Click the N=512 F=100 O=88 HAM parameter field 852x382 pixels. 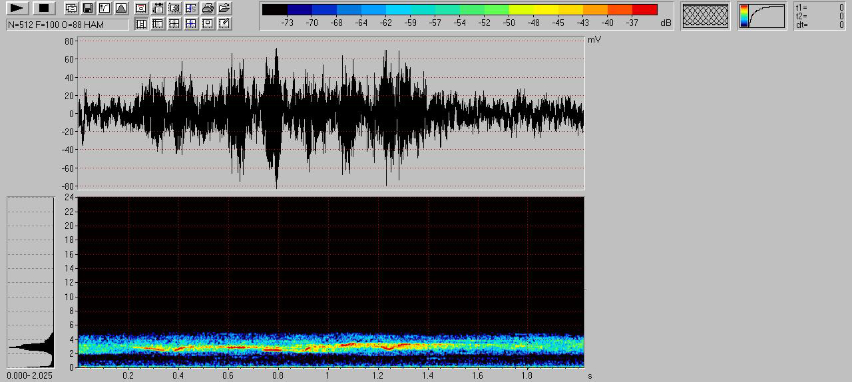point(67,25)
